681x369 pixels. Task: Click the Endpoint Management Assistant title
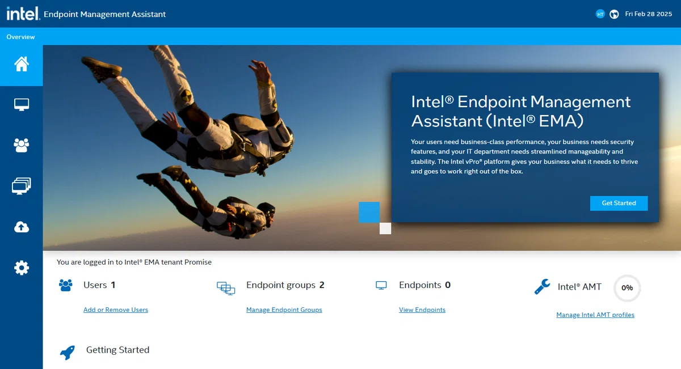pos(105,14)
